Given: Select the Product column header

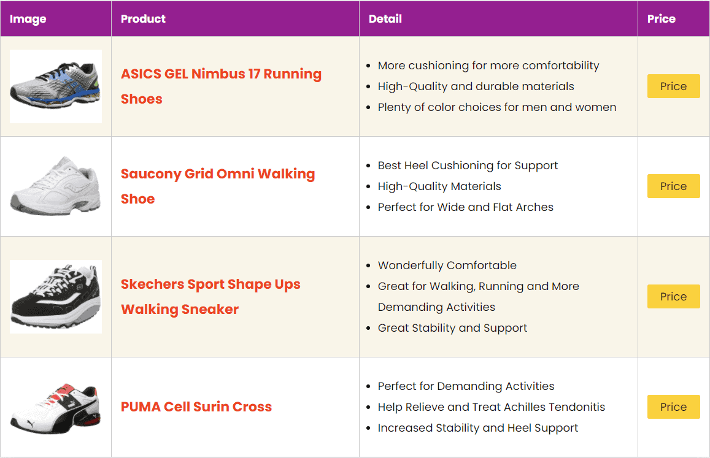Looking at the screenshot, I should coord(143,18).
